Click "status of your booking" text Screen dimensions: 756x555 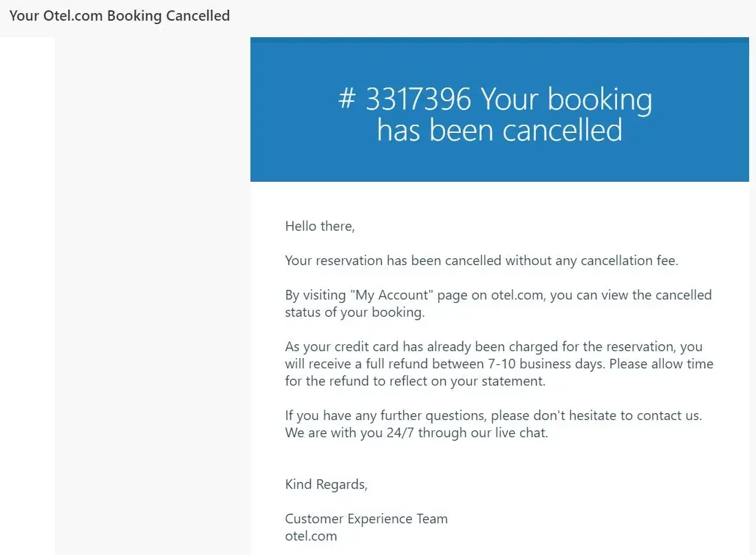tap(354, 312)
